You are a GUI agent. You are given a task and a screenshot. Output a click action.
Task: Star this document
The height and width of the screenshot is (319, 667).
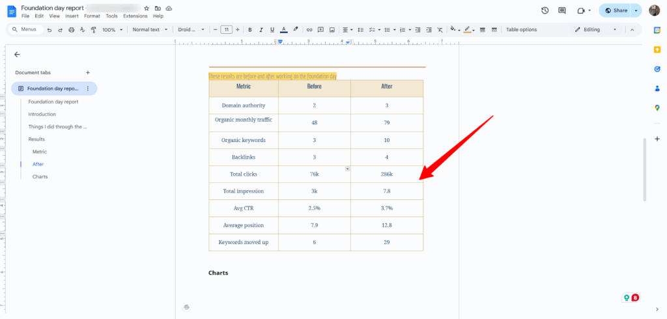[x=147, y=8]
